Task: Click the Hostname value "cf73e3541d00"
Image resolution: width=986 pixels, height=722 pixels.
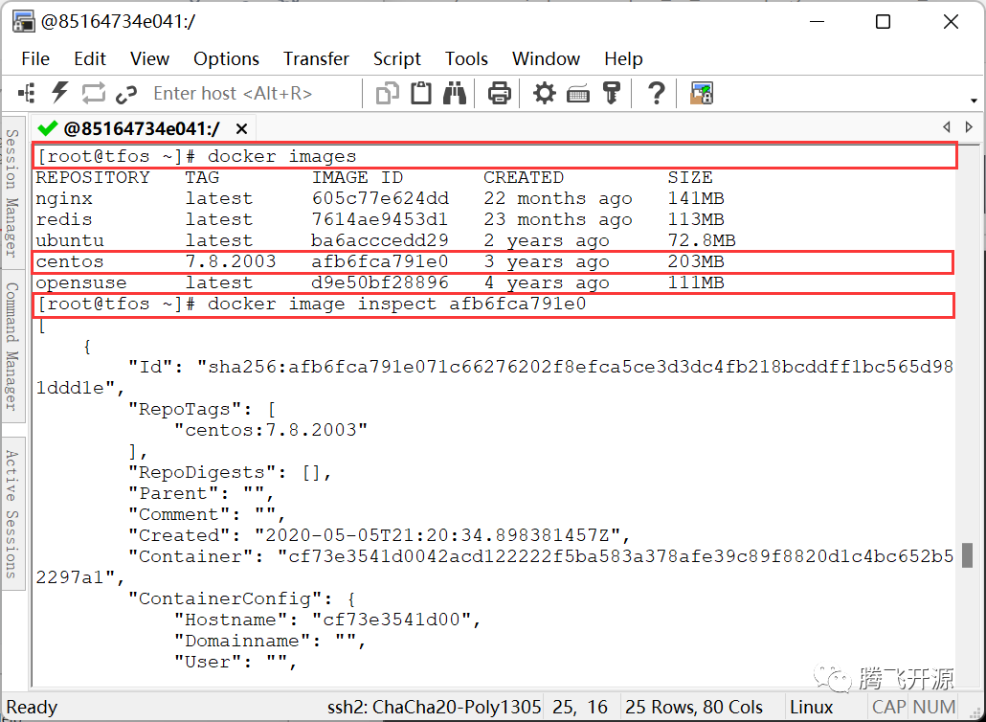Action: [392, 620]
